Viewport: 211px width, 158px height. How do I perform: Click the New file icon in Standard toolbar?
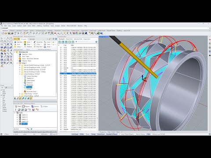[x=3, y=33]
